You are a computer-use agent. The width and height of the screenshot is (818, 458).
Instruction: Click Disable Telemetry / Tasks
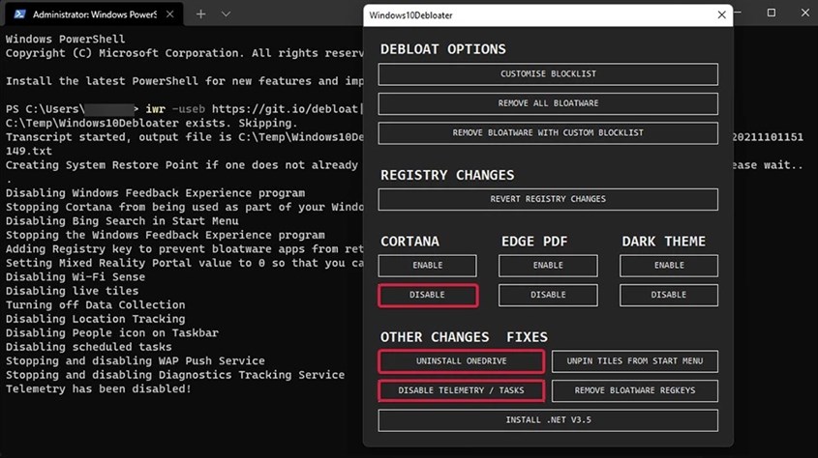(461, 391)
